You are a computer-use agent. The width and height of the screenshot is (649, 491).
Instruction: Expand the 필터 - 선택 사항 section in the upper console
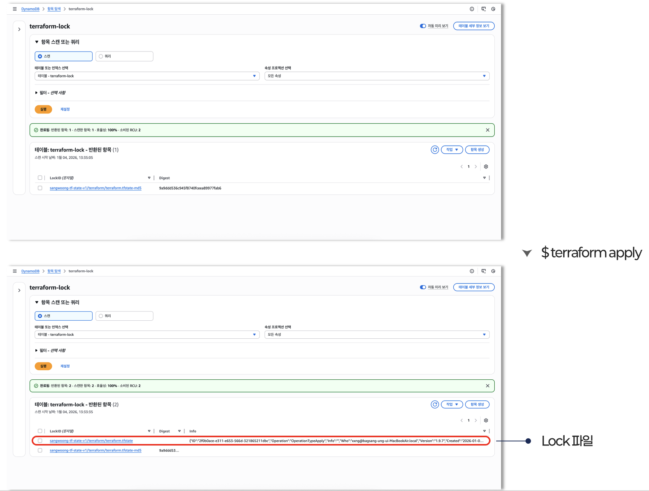click(50, 93)
